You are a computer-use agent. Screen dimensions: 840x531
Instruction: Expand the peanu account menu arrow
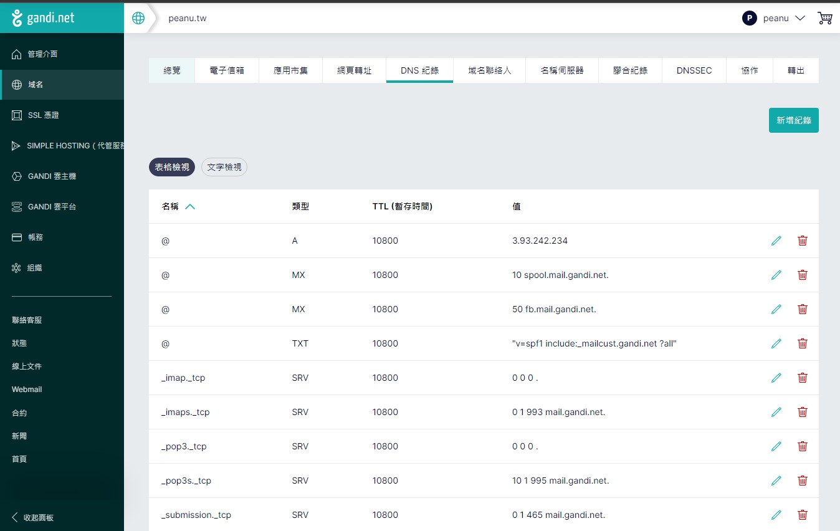[x=801, y=18]
